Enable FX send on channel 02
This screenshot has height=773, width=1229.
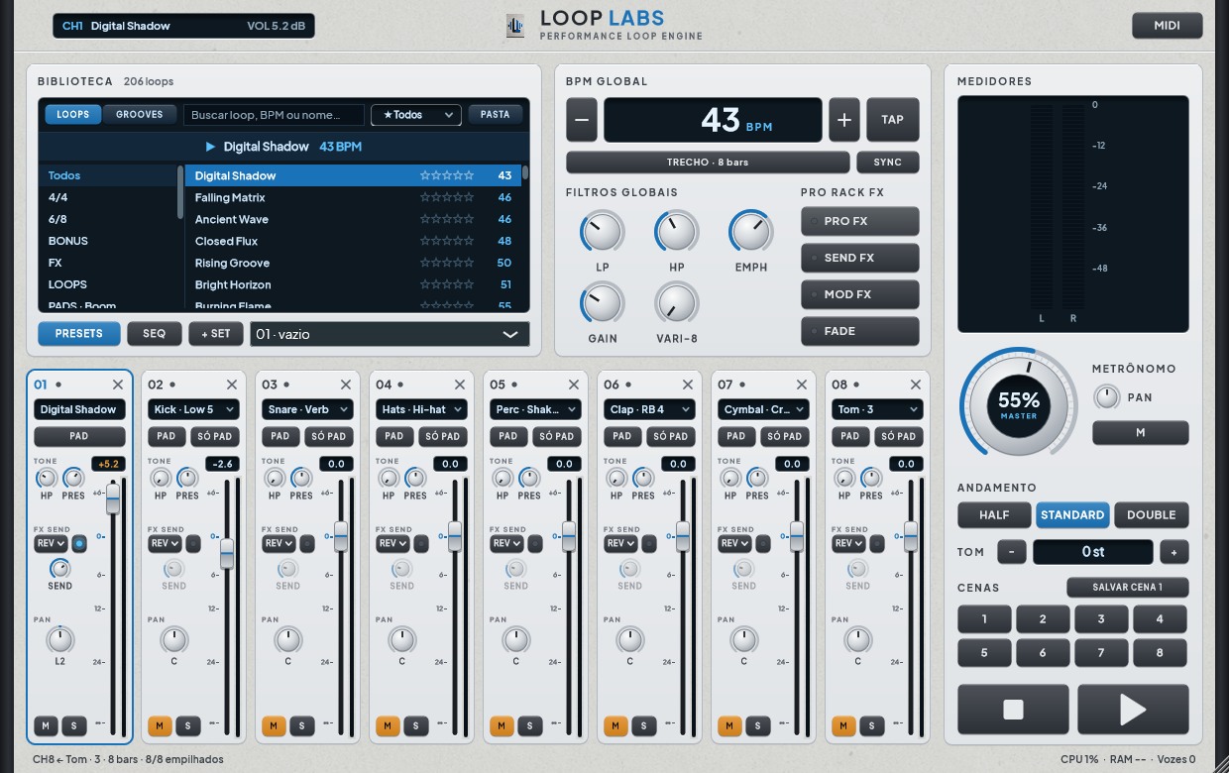point(193,543)
